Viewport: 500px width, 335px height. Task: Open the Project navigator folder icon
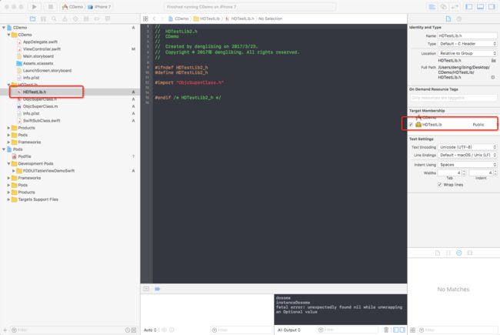pos(32,18)
